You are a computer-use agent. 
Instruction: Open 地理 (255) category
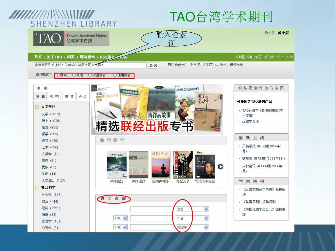tap(50, 127)
